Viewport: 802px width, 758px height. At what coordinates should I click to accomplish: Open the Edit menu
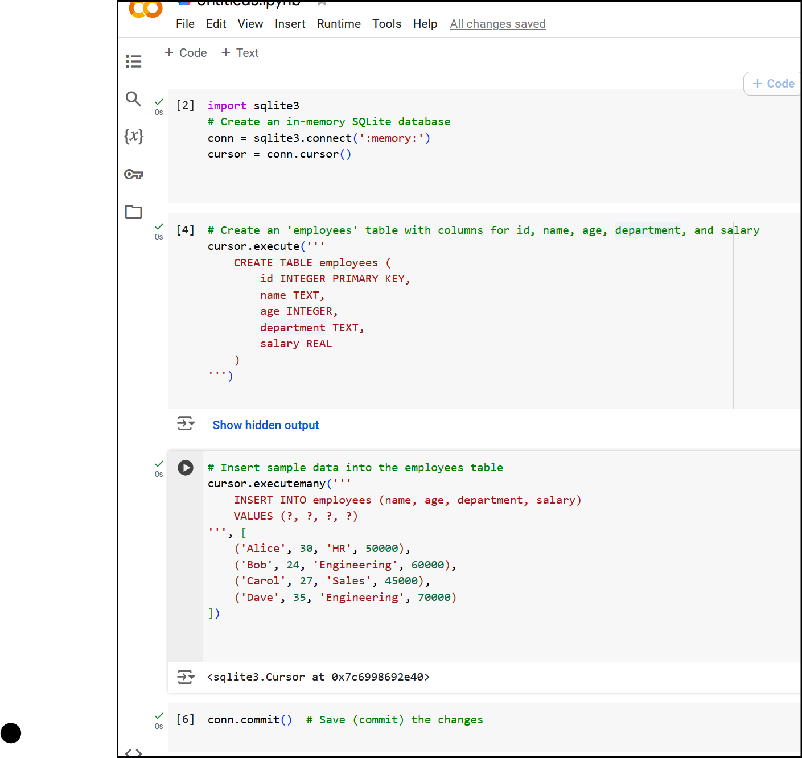coord(216,24)
